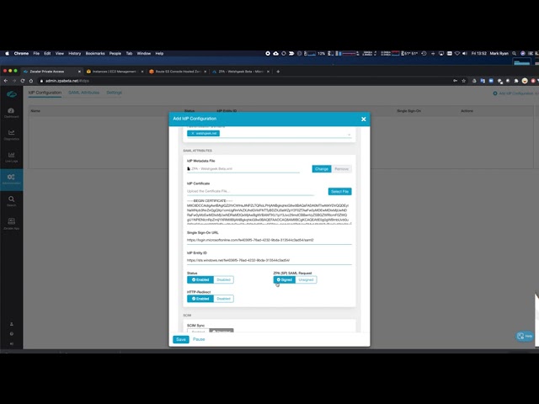The width and height of the screenshot is (539, 404).
Task: Click the Wi-Fi icon in the menu bar
Action: pyautogui.click(x=457, y=53)
